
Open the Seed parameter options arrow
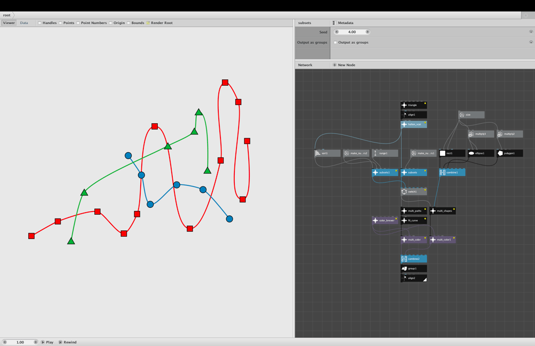point(531,32)
